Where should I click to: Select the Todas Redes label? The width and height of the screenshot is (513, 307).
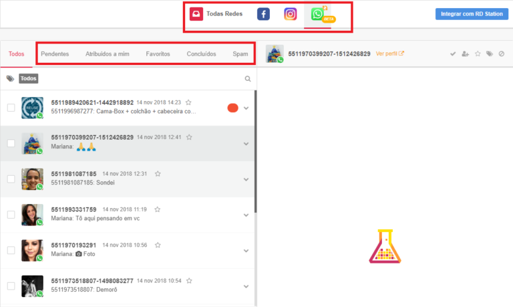[x=224, y=14]
